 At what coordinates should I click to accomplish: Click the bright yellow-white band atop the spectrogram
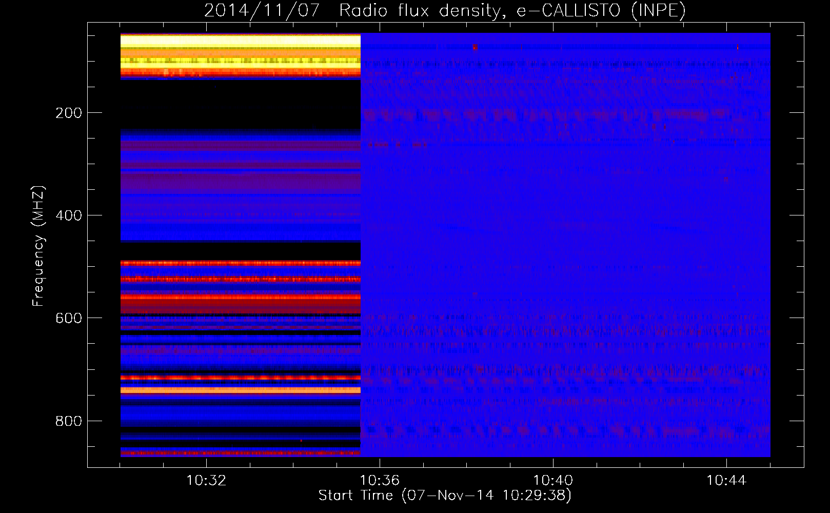[x=241, y=41]
